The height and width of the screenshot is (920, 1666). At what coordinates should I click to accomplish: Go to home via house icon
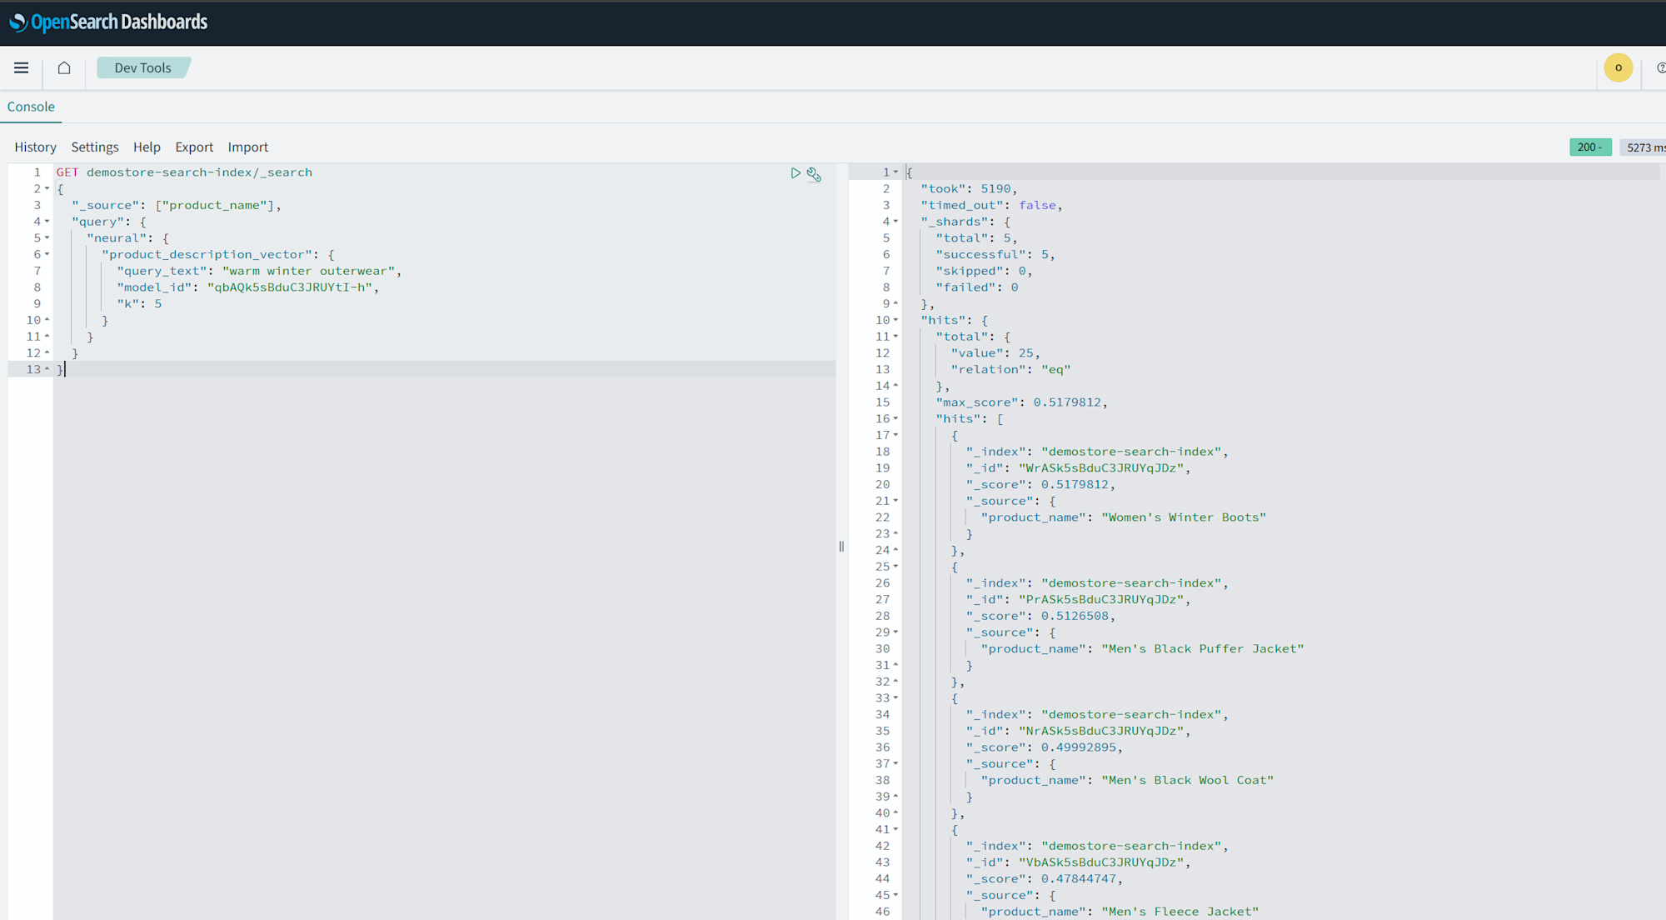point(64,68)
